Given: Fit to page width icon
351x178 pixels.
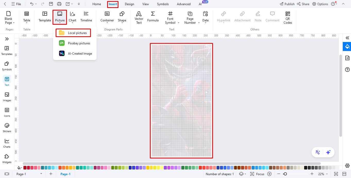Looking at the screenshot, I should click(344, 174).
